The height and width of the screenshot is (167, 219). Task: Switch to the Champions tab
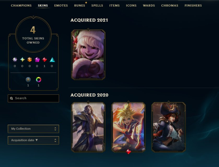coord(21,6)
